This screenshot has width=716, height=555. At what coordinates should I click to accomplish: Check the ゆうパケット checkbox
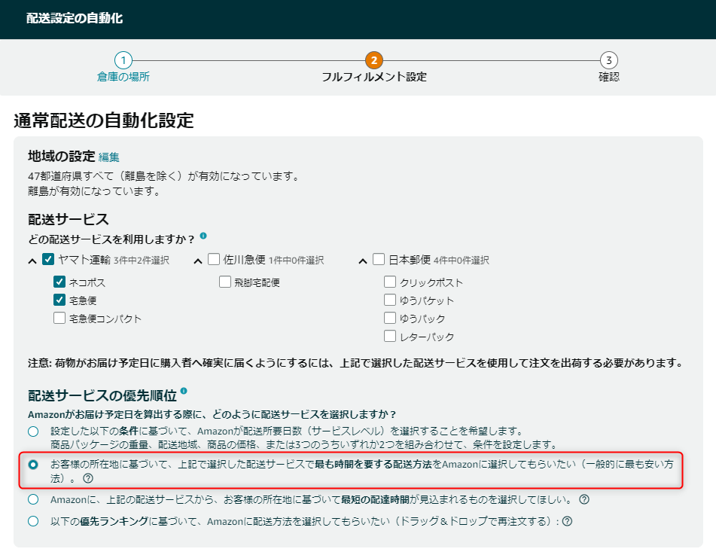click(390, 300)
